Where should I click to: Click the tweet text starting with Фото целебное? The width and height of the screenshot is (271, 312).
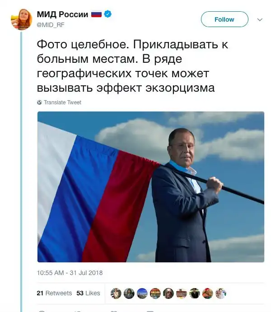point(126,66)
